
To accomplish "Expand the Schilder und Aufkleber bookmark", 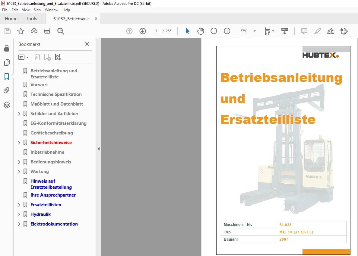I will (19, 114).
